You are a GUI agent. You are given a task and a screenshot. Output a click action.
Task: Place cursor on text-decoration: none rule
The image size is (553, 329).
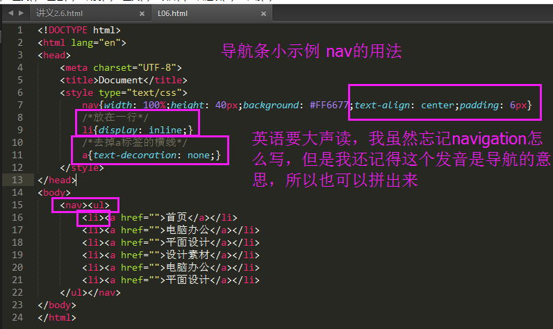pyautogui.click(x=151, y=155)
